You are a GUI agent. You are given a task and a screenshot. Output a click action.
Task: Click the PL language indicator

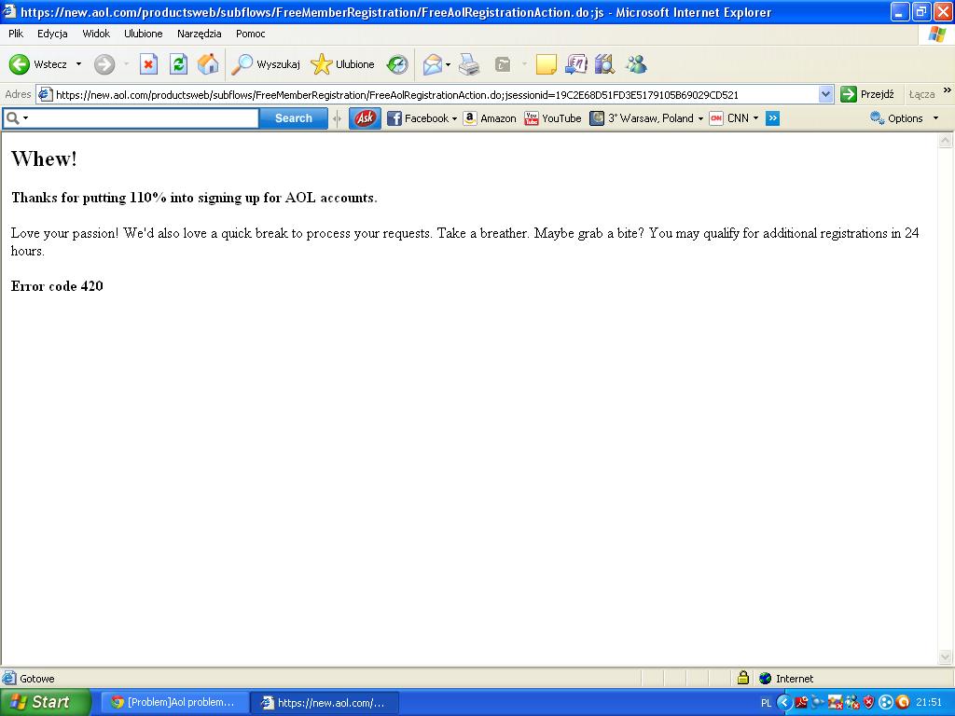pos(767,703)
